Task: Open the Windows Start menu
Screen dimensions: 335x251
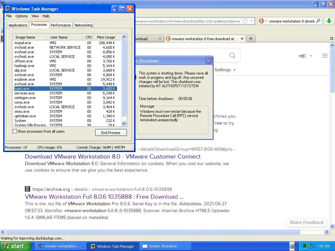Action: [x=15, y=246]
